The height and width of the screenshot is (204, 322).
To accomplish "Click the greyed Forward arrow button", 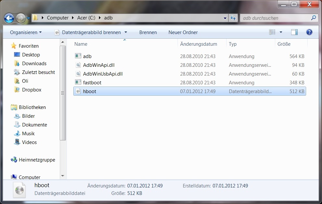I will [x=20, y=18].
